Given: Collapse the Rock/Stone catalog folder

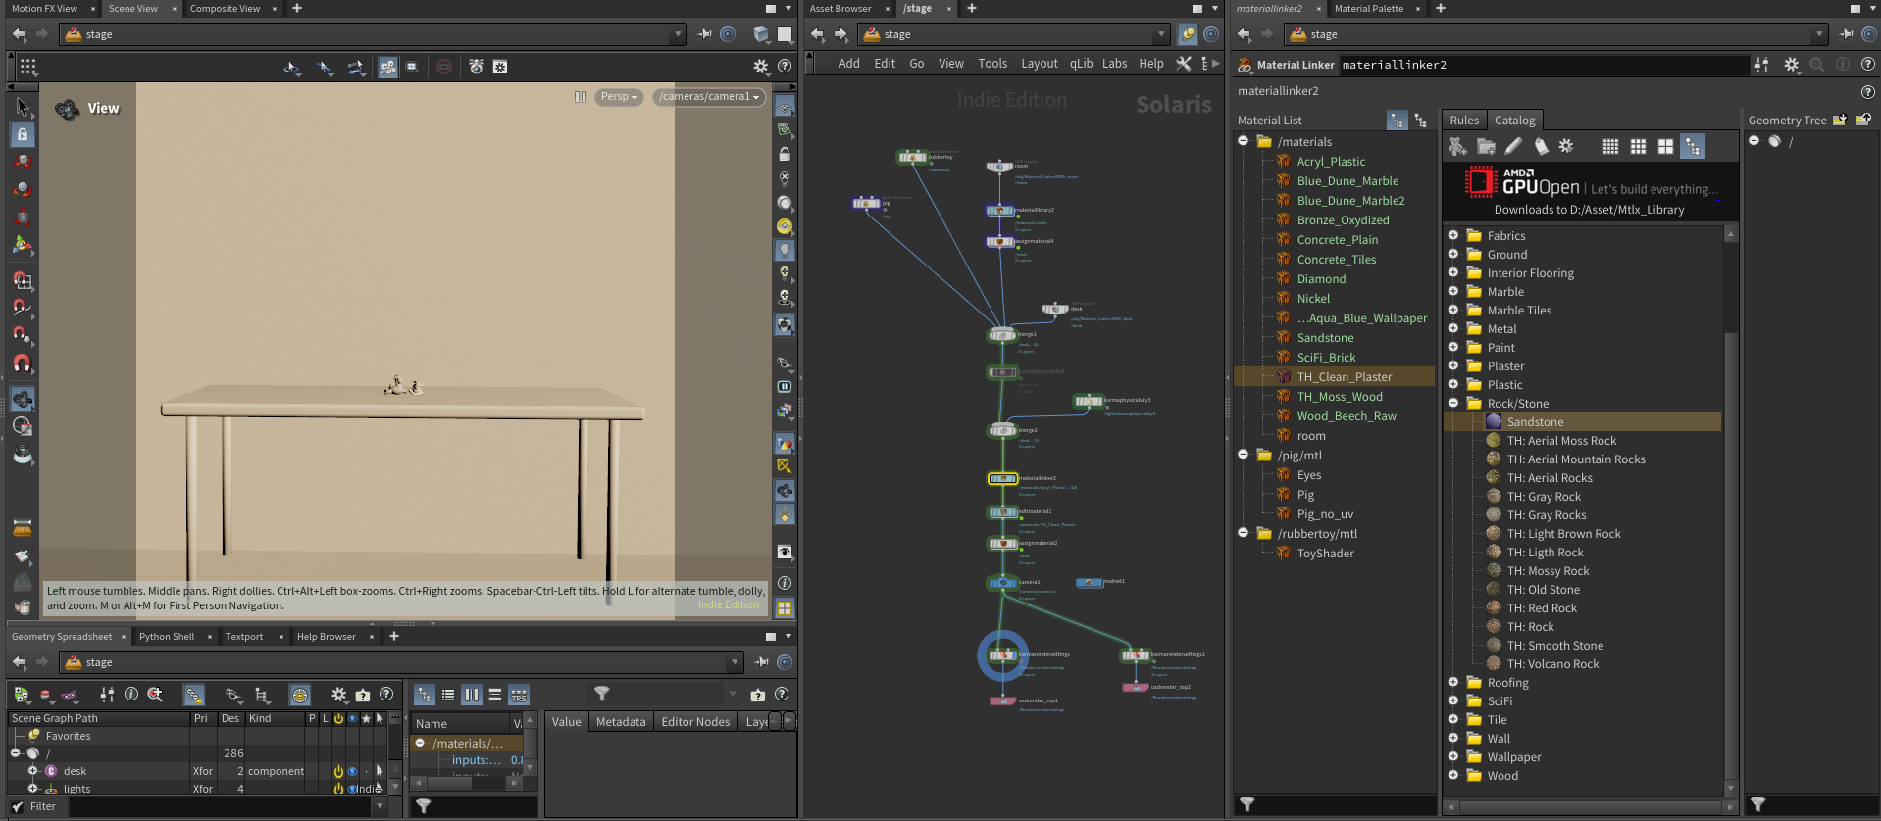Looking at the screenshot, I should [1453, 403].
